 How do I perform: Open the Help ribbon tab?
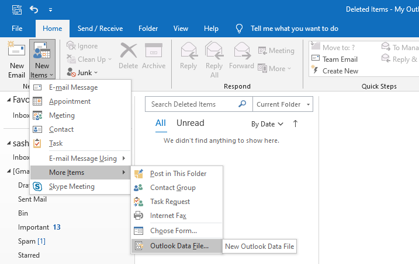[x=211, y=29]
